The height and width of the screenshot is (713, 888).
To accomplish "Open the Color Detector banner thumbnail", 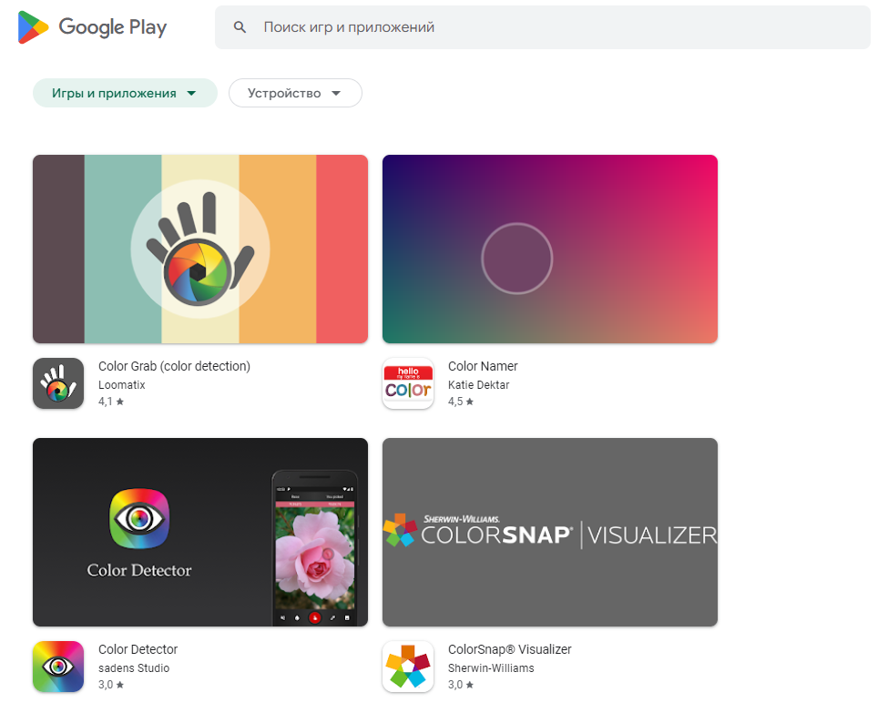I will coord(199,532).
